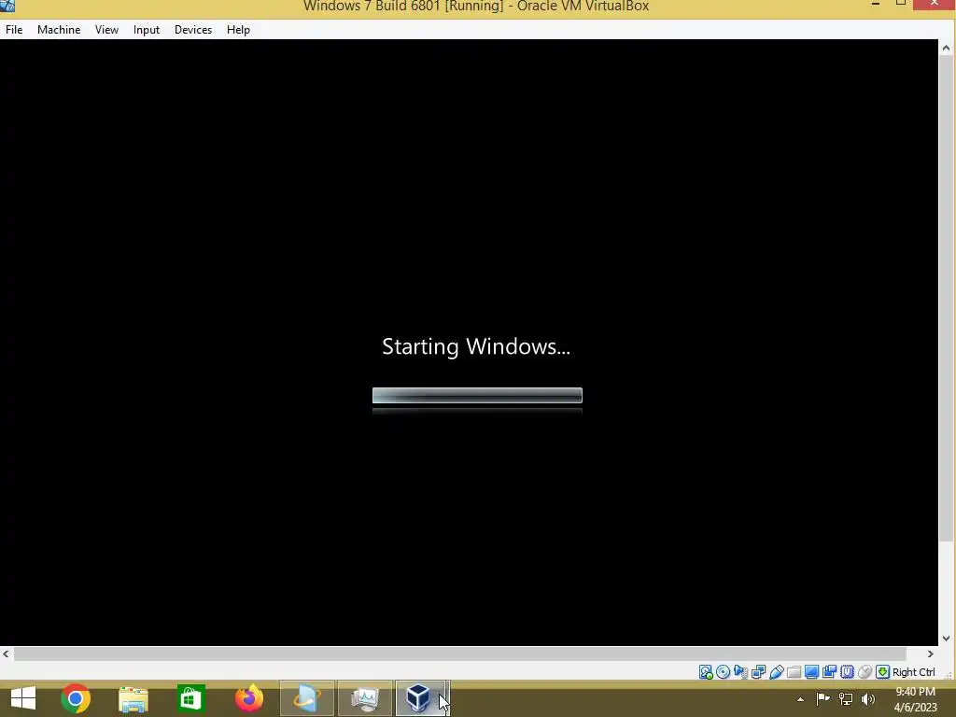Click the hard disk activity status icon
Image resolution: width=956 pixels, height=717 pixels.
click(x=706, y=672)
